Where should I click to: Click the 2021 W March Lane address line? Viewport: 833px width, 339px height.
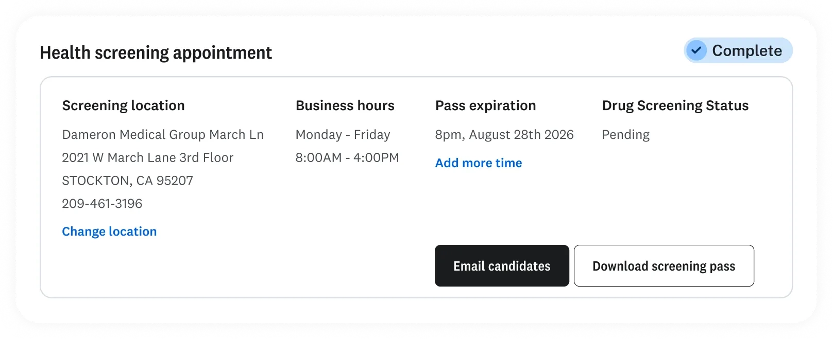147,157
